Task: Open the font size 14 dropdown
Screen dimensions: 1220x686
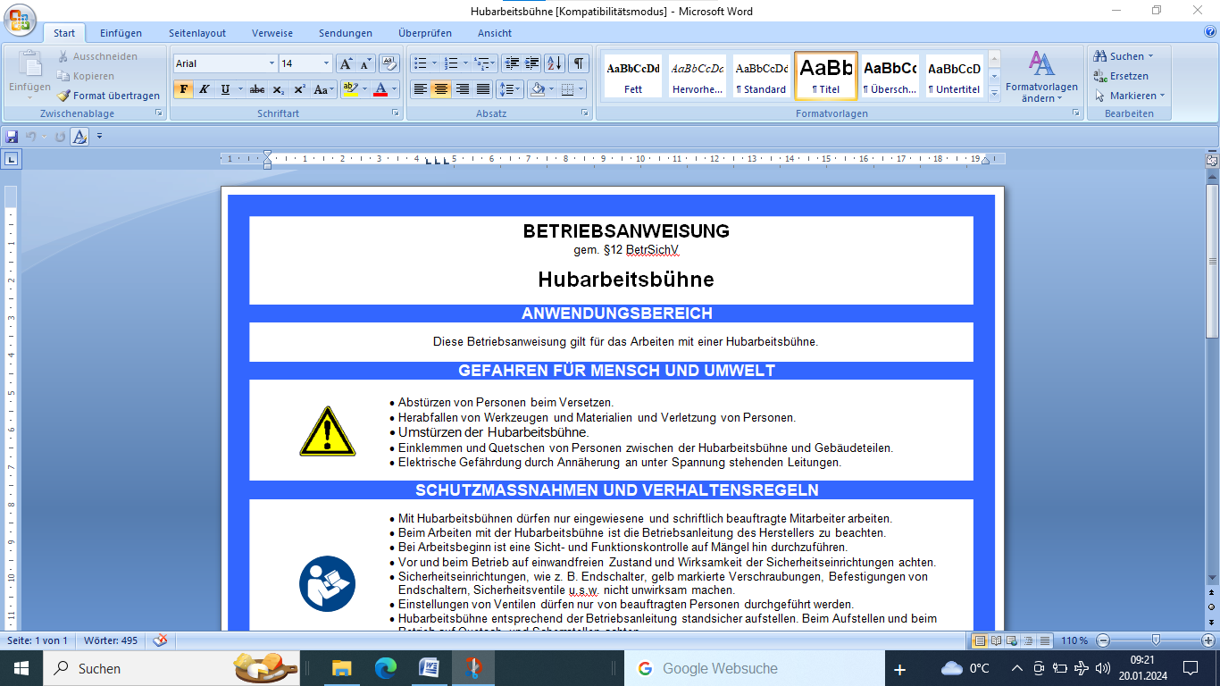Action: (x=326, y=63)
